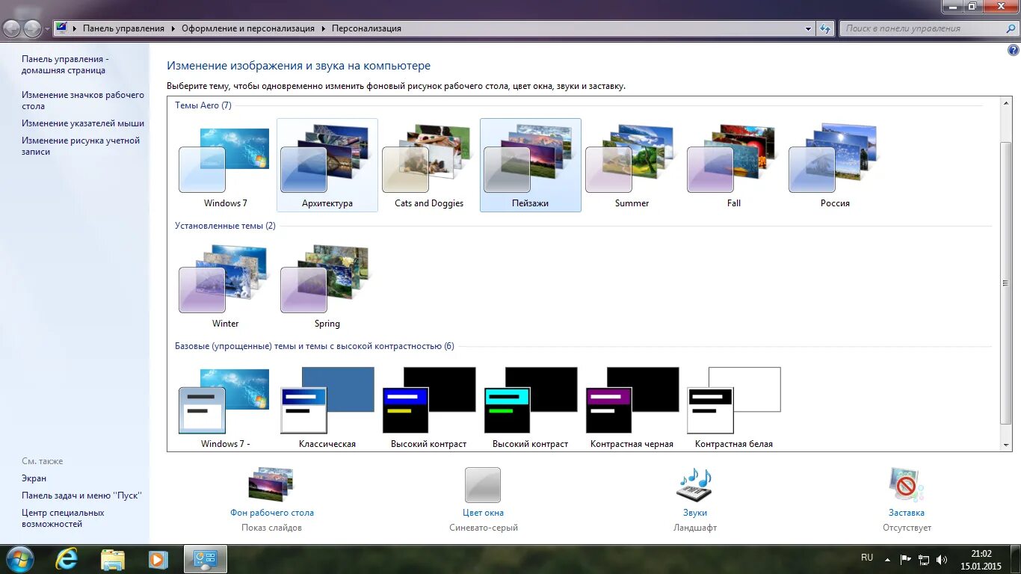Select the Windows 7 Aero theme
Viewport: 1021px width, 574px height.
click(x=225, y=166)
